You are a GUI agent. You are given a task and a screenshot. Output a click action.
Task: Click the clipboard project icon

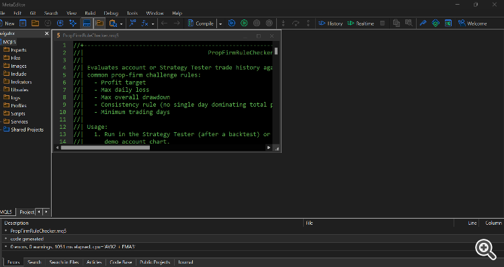point(113,23)
